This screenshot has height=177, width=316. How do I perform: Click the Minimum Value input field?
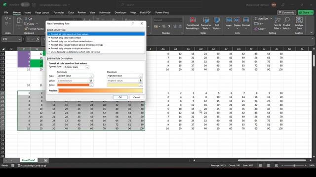tap(73, 81)
